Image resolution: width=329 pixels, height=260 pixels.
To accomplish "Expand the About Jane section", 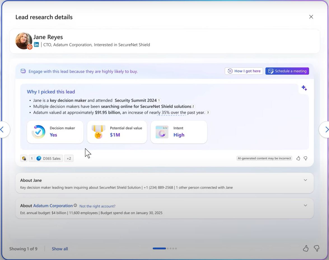I will 305,180.
